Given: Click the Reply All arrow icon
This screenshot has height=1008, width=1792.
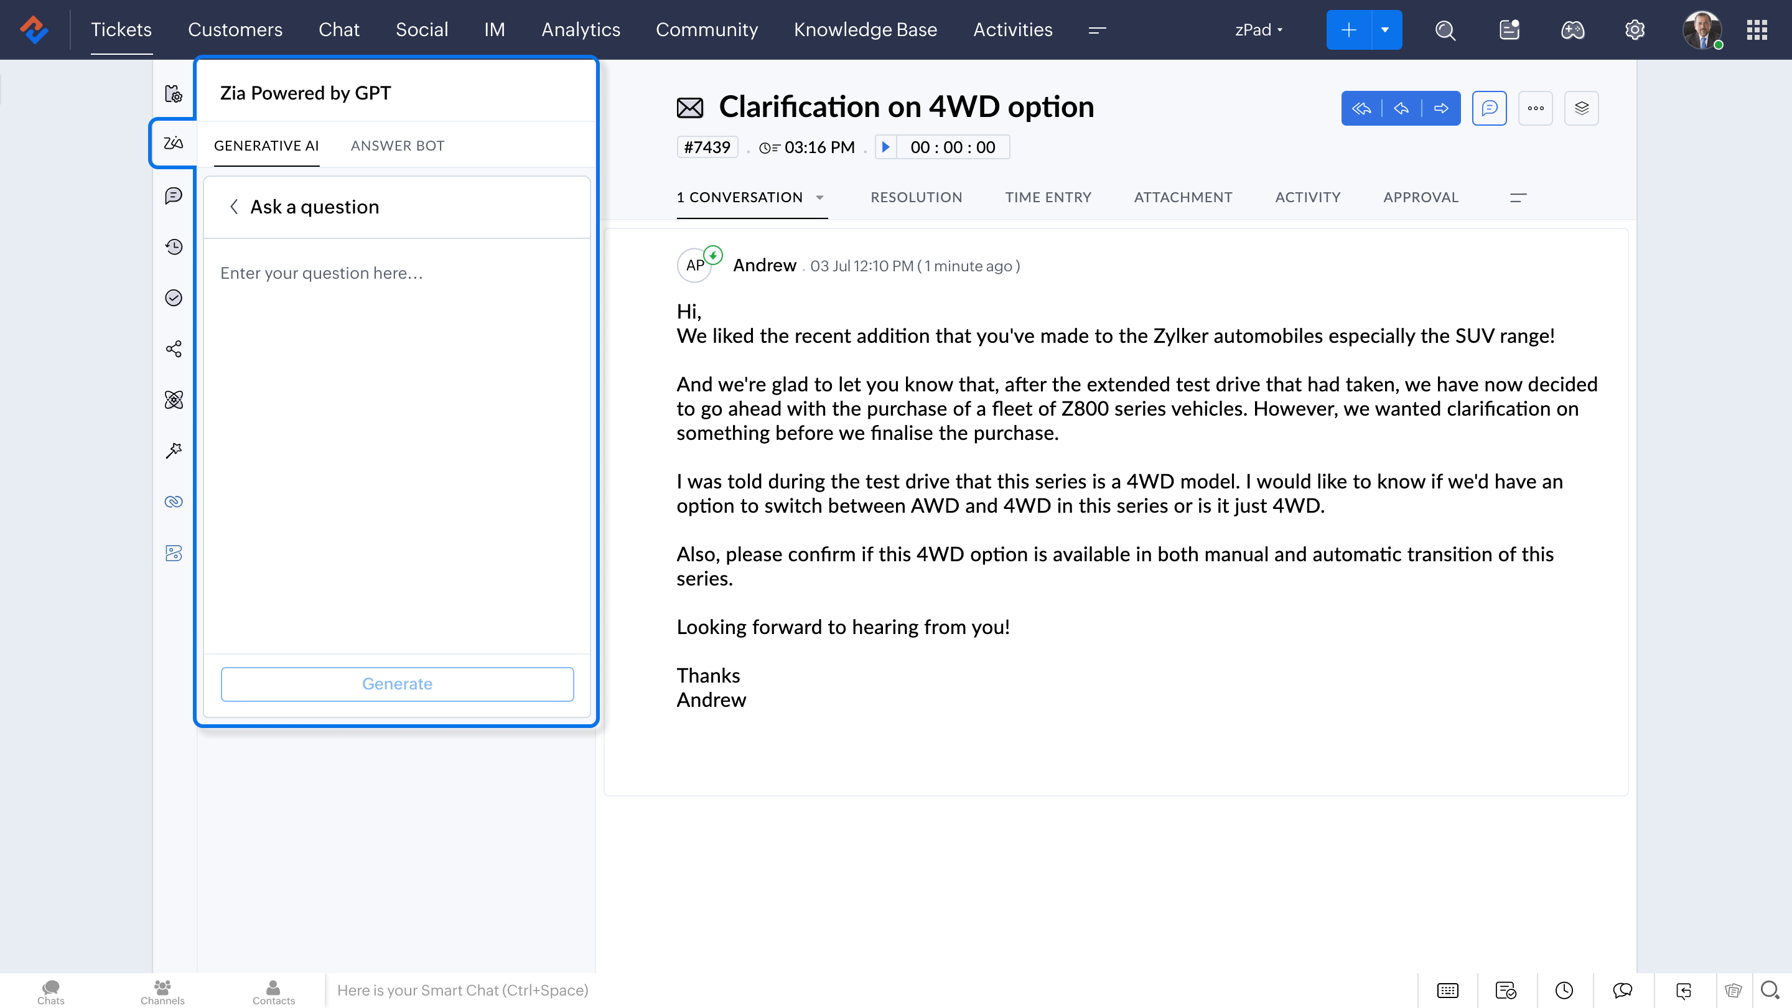Looking at the screenshot, I should pyautogui.click(x=1361, y=108).
